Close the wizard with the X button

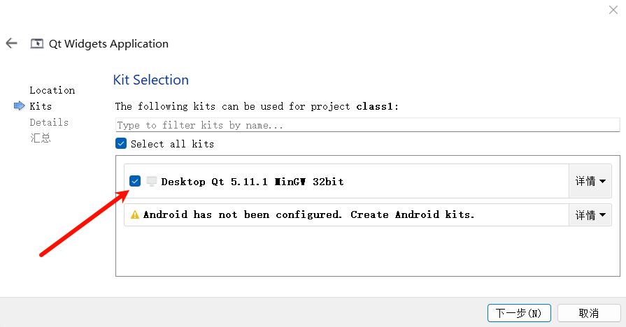(613, 9)
